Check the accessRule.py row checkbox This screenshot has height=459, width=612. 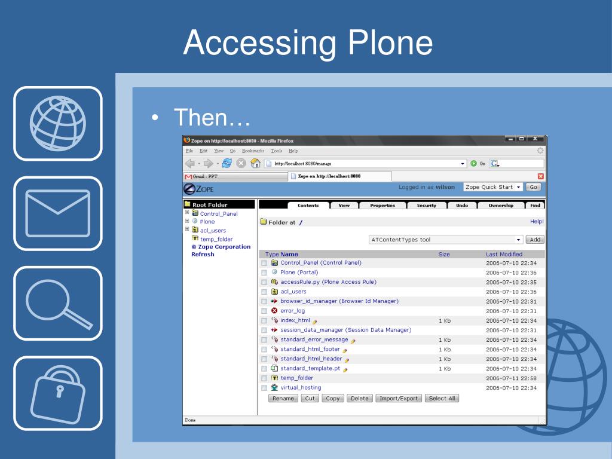tap(264, 282)
